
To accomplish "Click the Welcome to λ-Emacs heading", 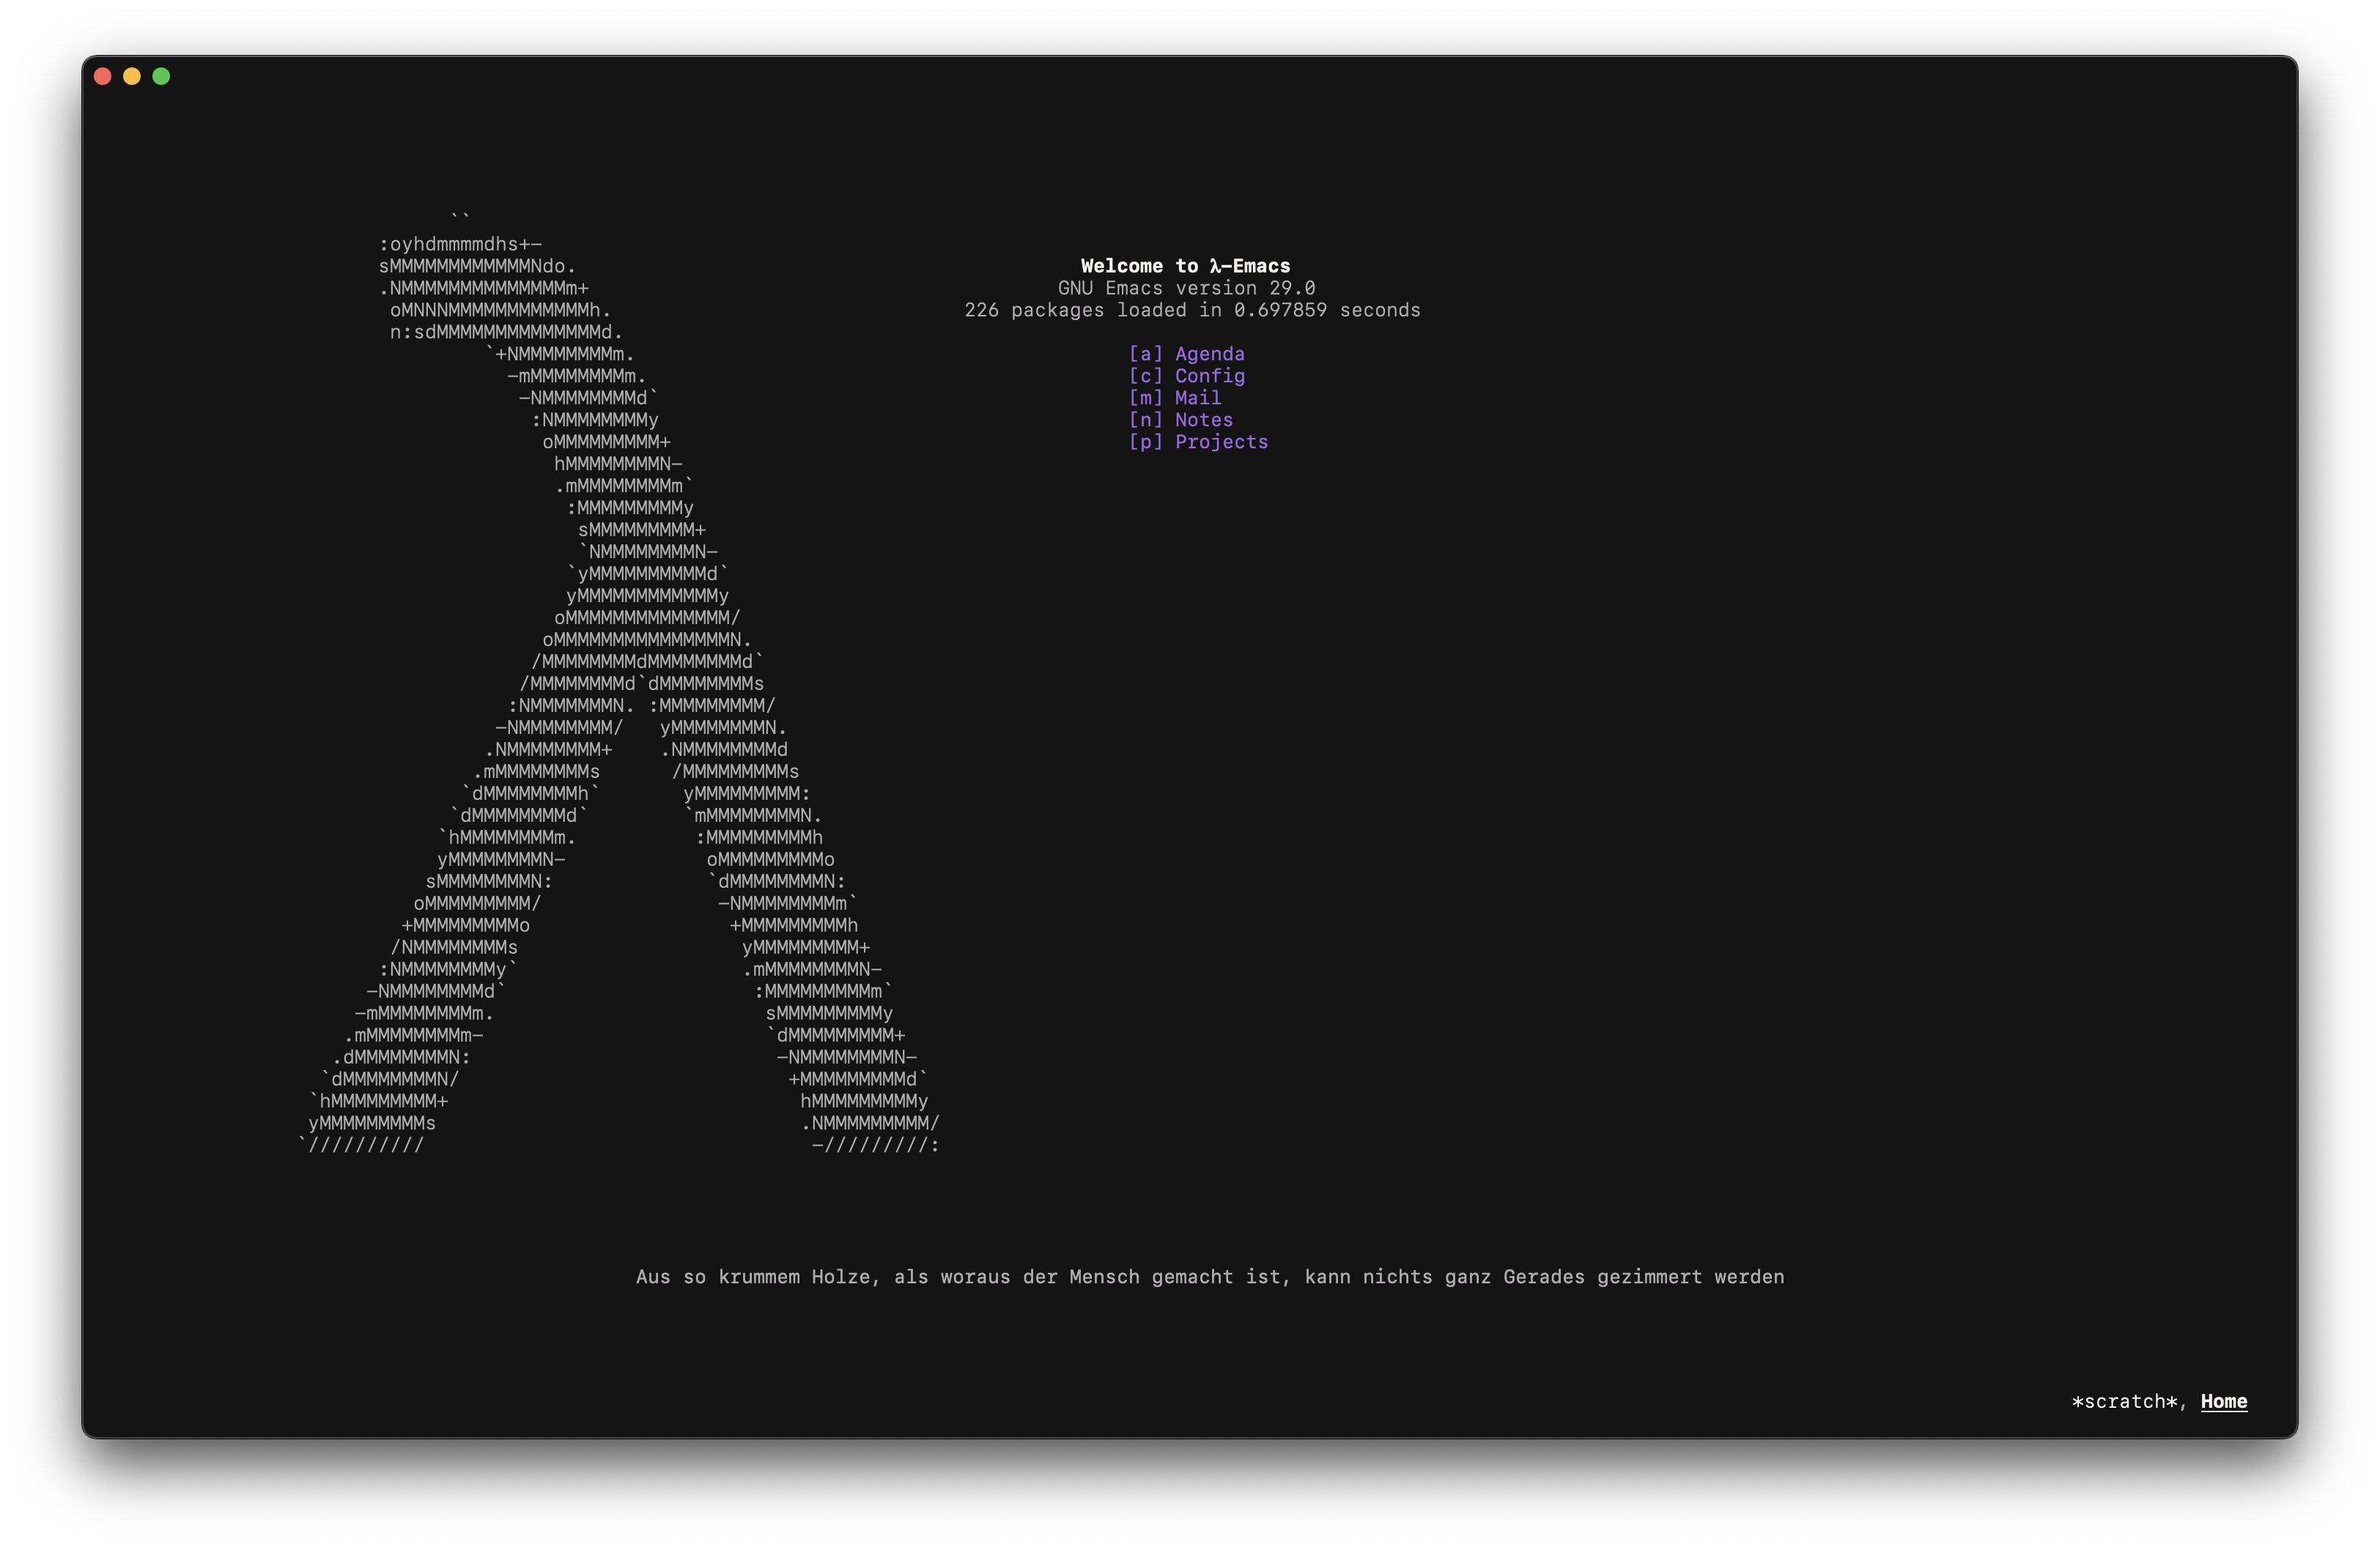I will coord(1185,266).
